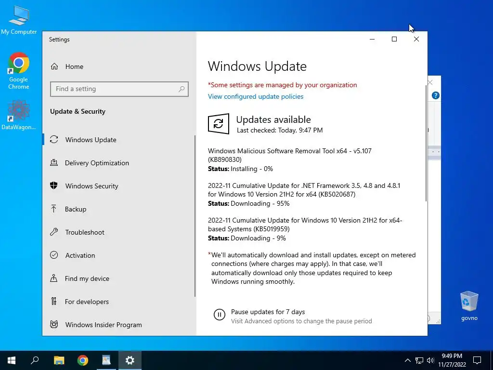493x370 pixels.
Task: Close the Settings window
Action: (416, 39)
